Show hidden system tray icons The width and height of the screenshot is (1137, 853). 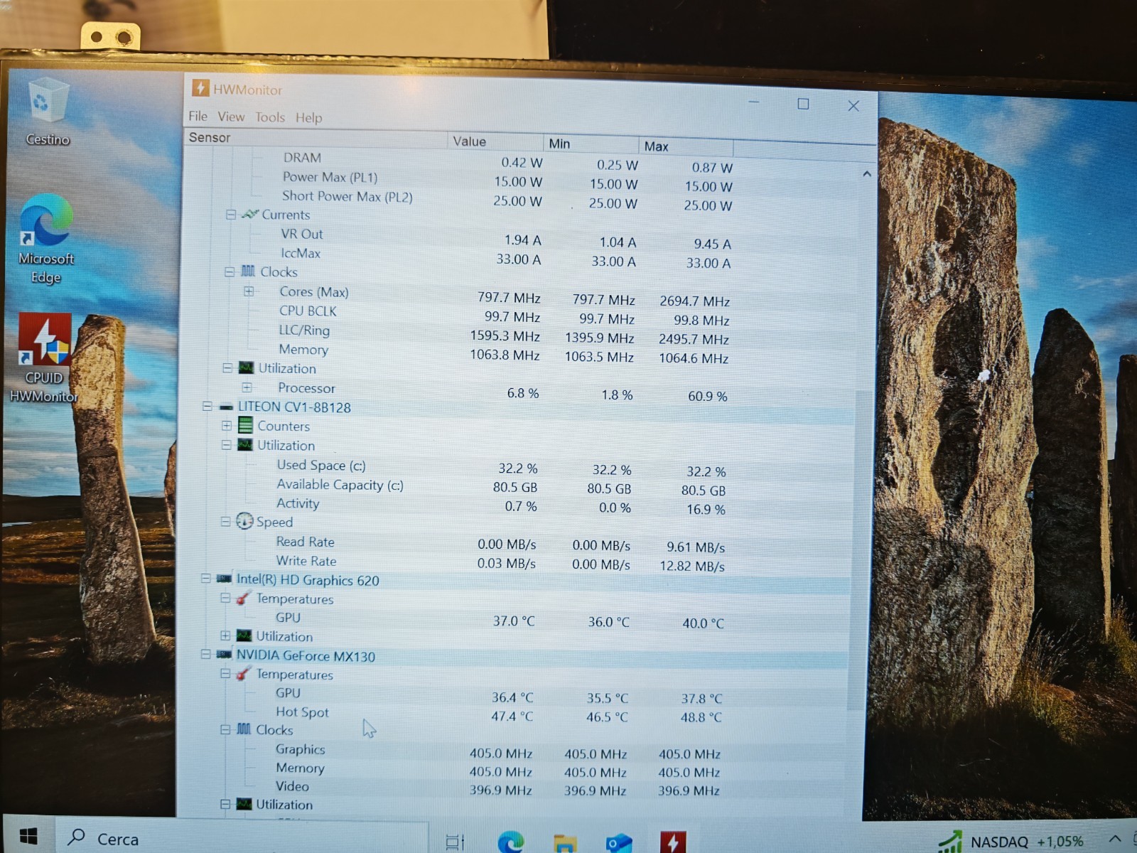point(1115,840)
